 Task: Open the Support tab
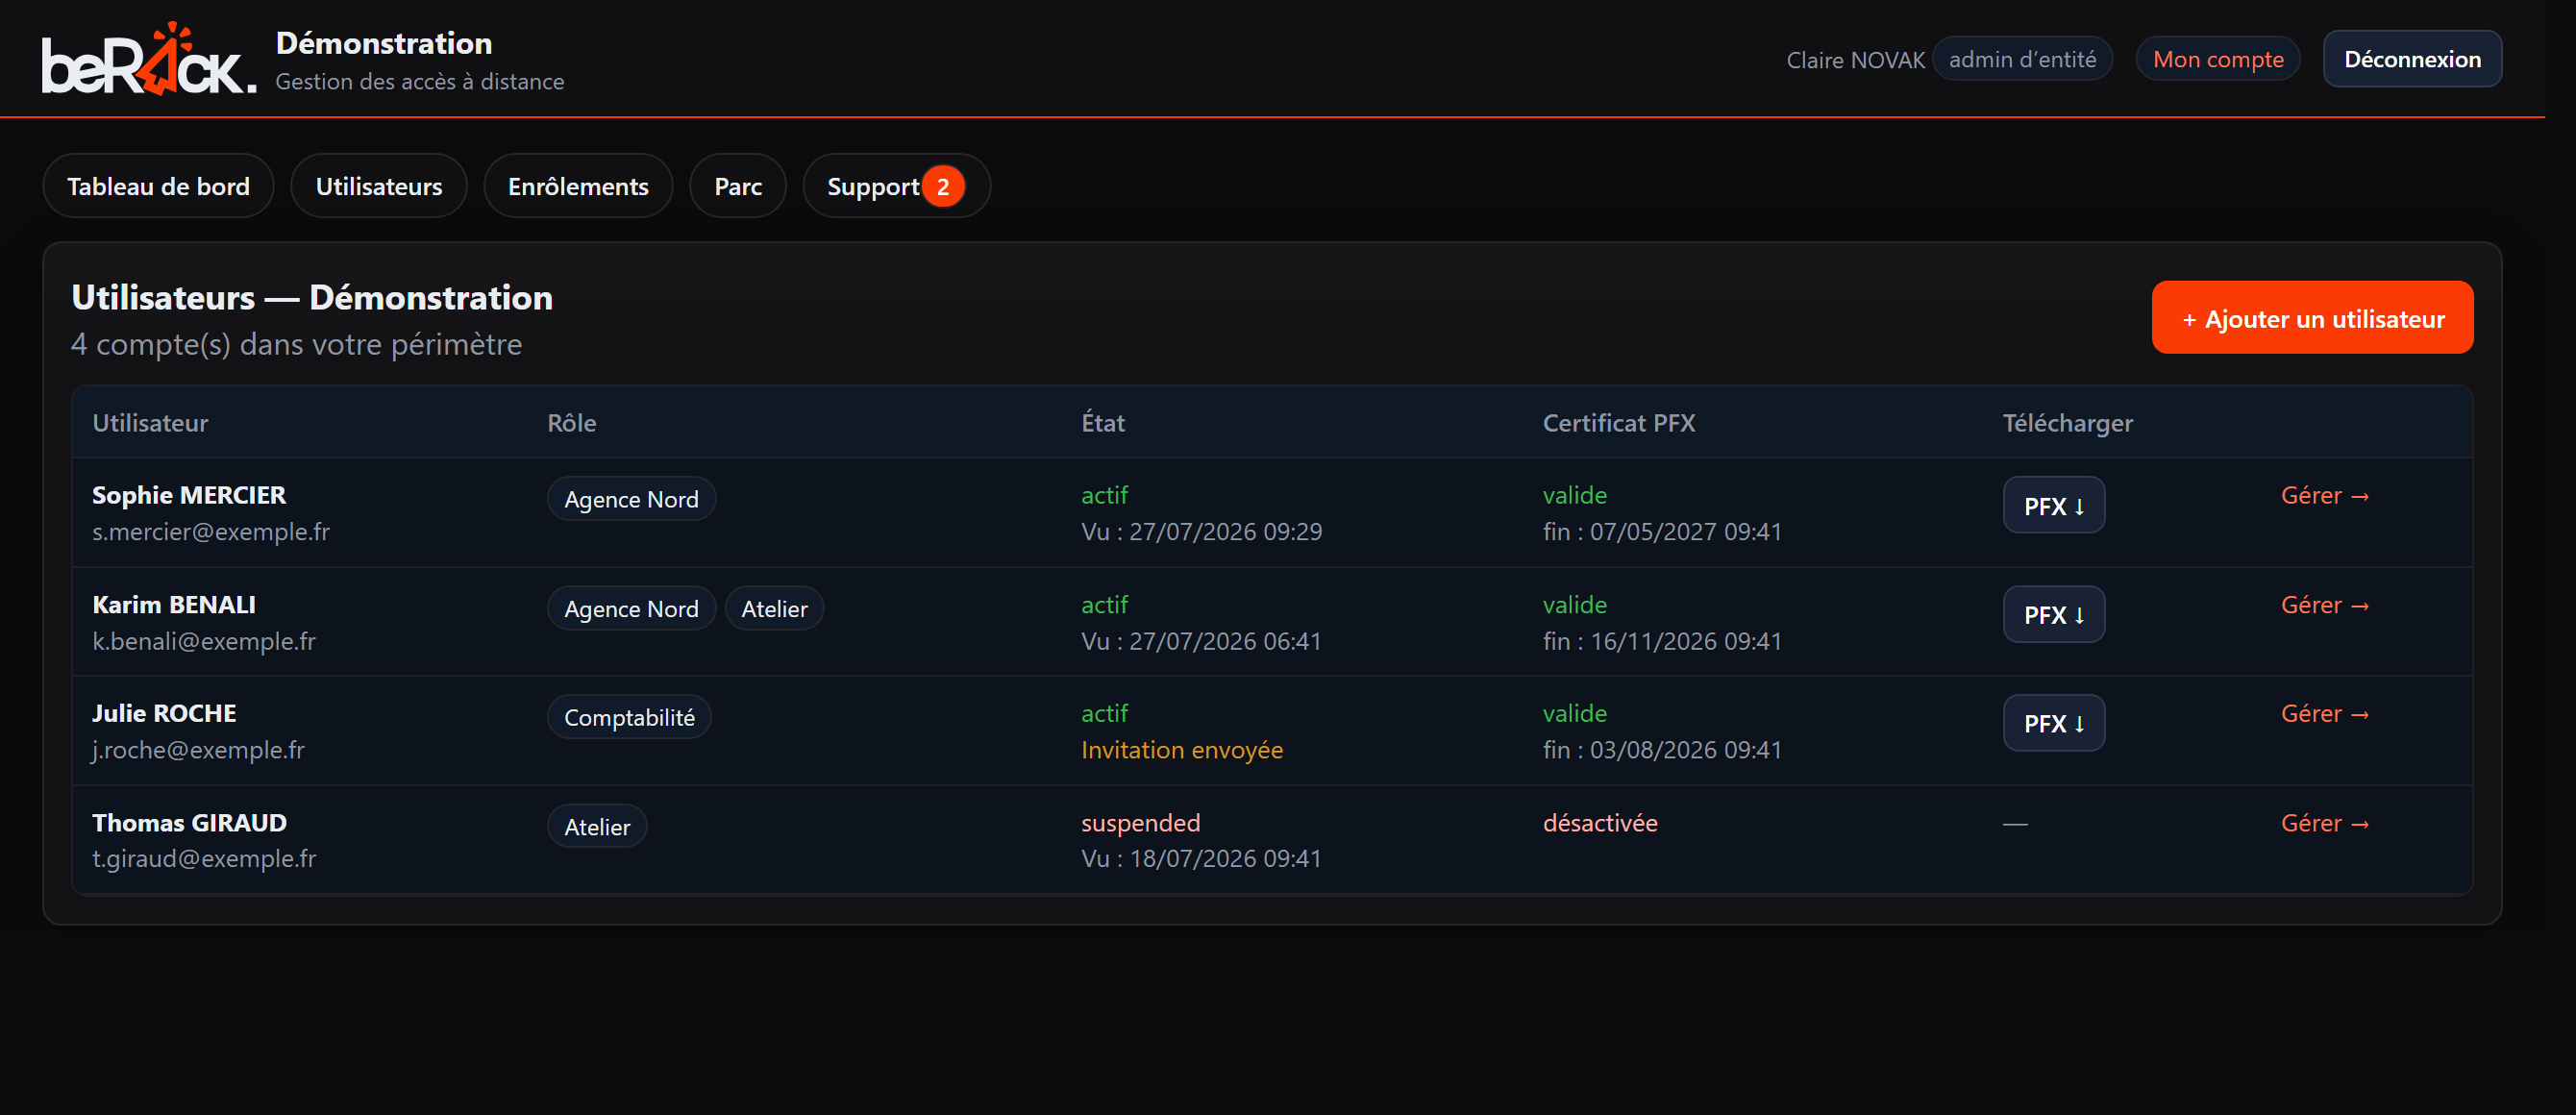(896, 186)
